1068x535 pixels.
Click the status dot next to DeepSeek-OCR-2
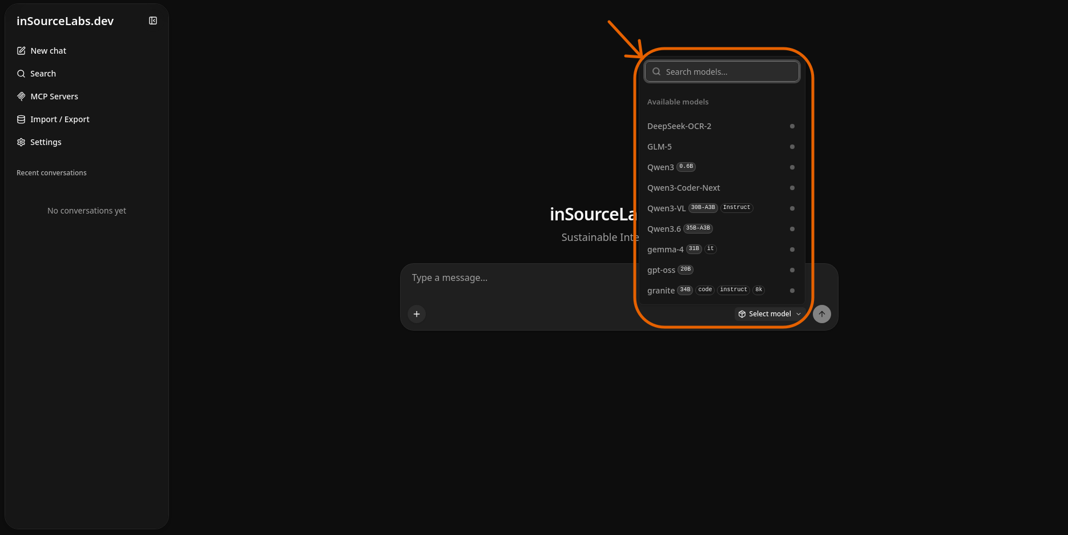coord(792,126)
